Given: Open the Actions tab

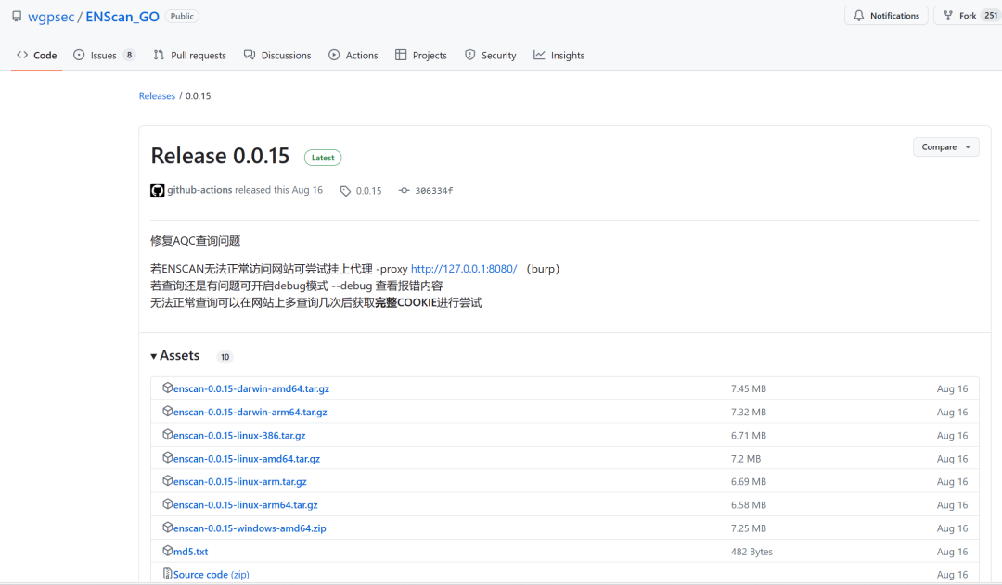Looking at the screenshot, I should pyautogui.click(x=353, y=56).
